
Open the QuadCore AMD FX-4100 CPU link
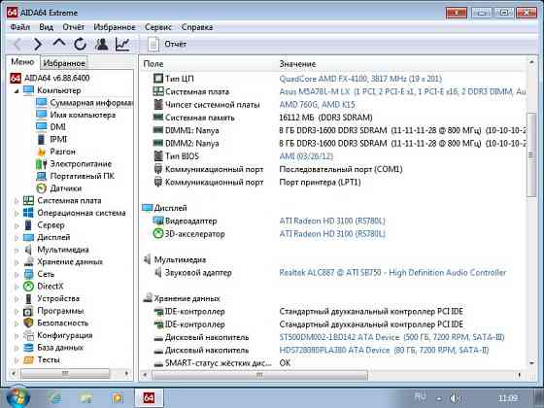[360, 79]
